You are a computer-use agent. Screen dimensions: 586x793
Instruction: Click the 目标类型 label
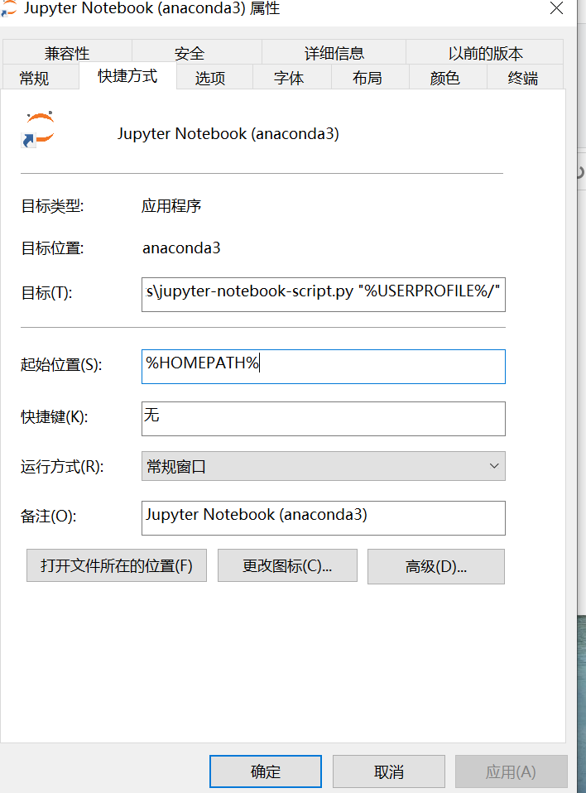pos(52,206)
